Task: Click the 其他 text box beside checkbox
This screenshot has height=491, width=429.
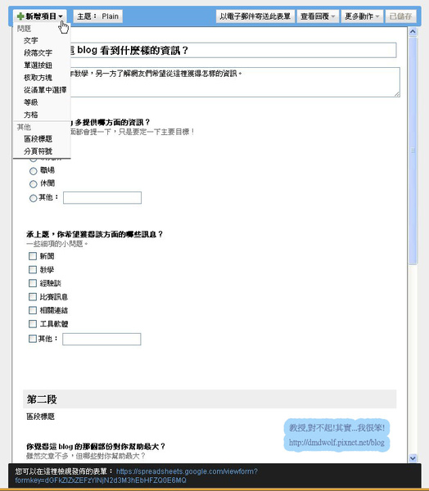Action: click(x=102, y=339)
